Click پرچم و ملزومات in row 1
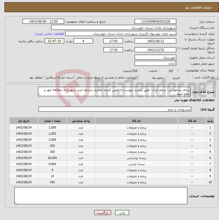The height and width of the screenshot is (220, 219). coord(136,127)
